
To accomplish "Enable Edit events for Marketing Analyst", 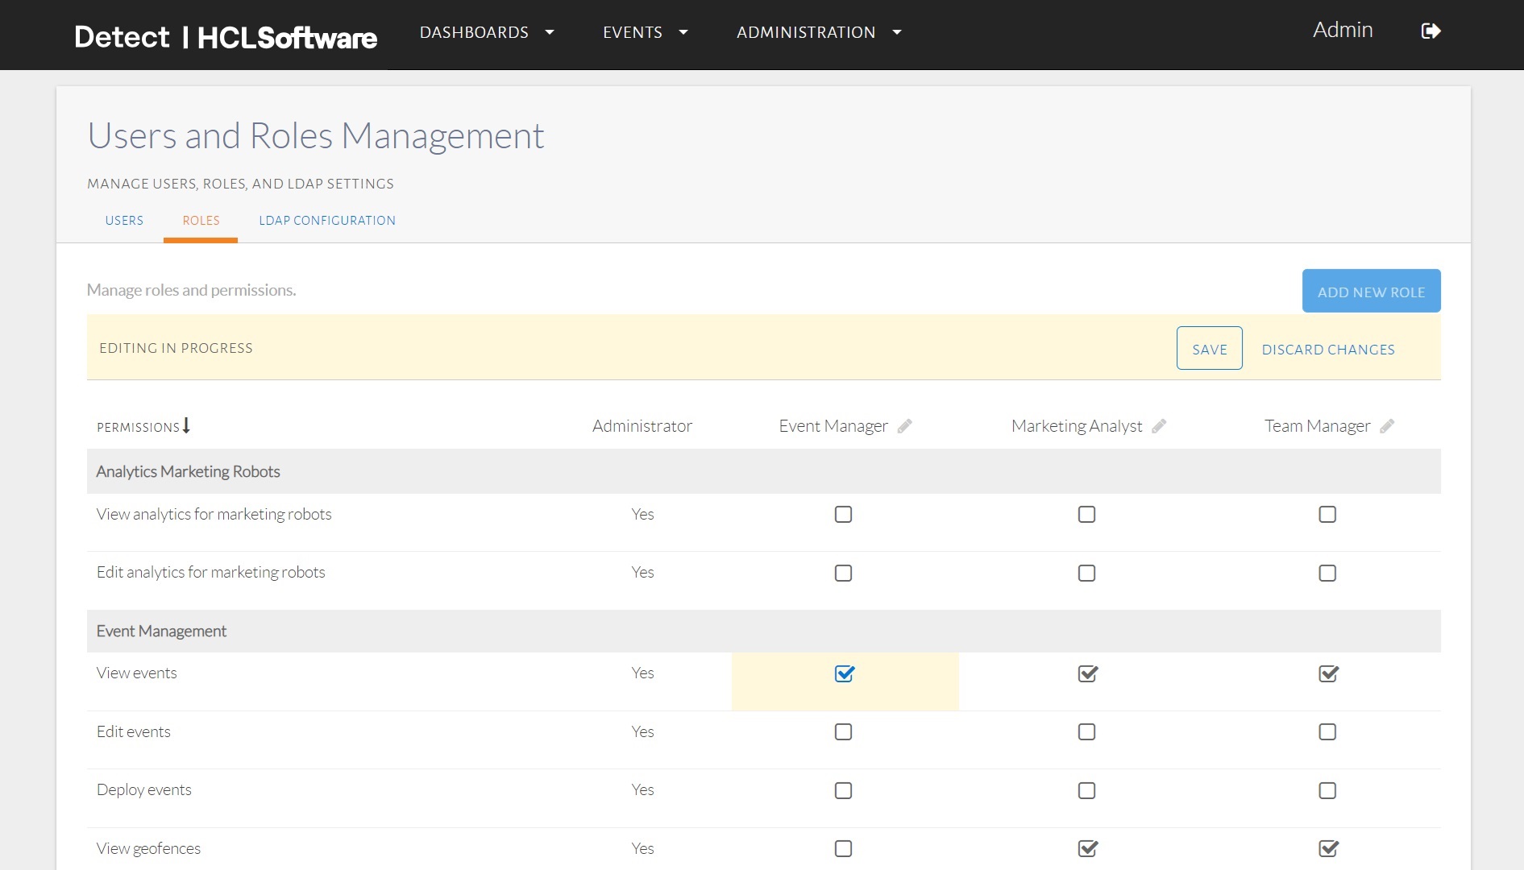I will (1086, 732).
